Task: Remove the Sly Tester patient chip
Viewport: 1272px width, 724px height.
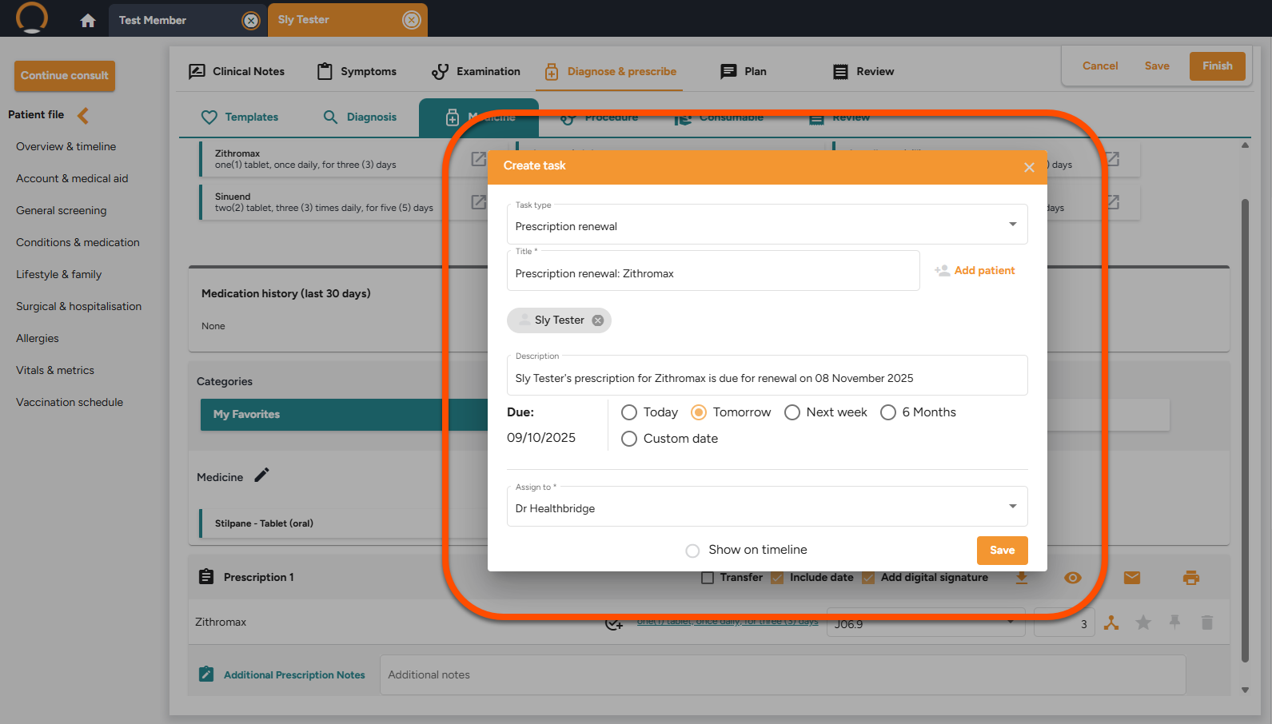Action: coord(598,320)
